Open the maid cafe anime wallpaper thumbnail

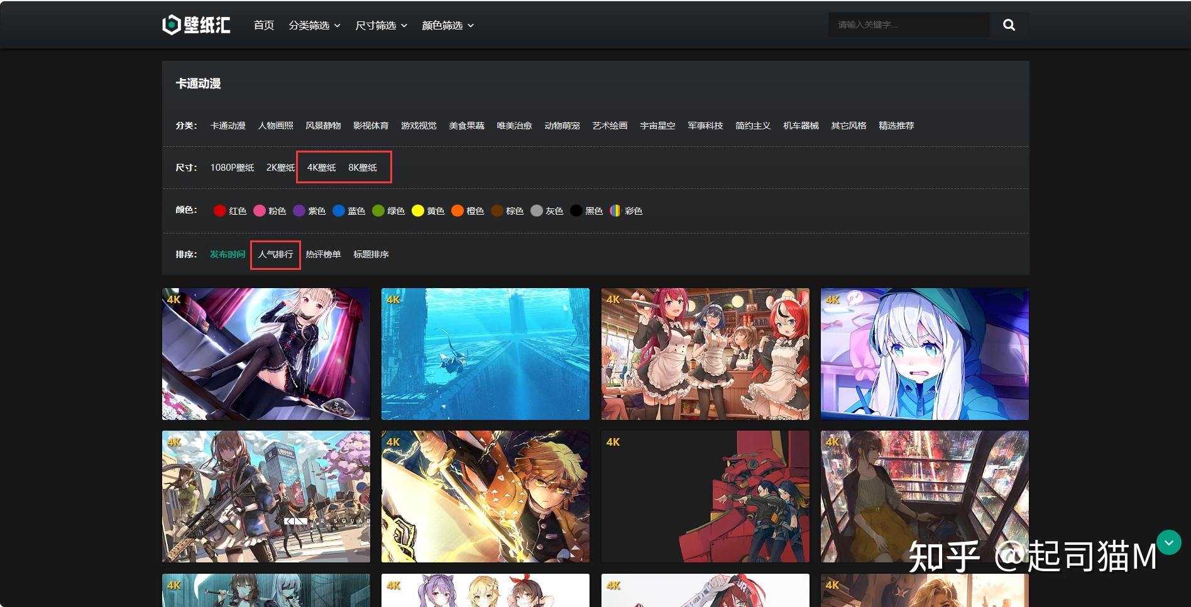pyautogui.click(x=704, y=353)
